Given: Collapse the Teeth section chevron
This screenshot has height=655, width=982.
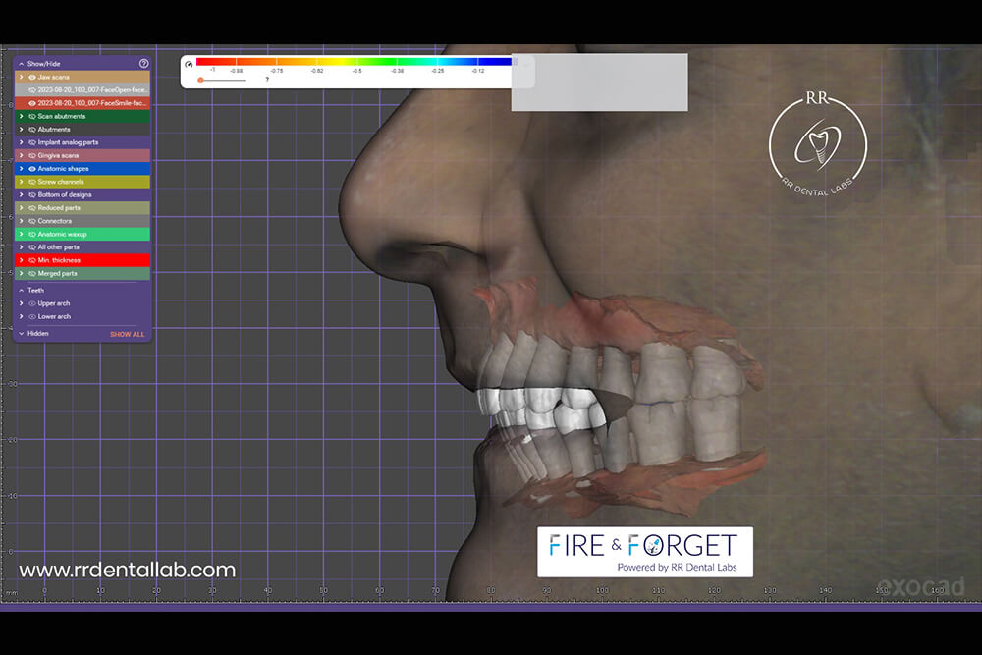Looking at the screenshot, I should pos(21,290).
